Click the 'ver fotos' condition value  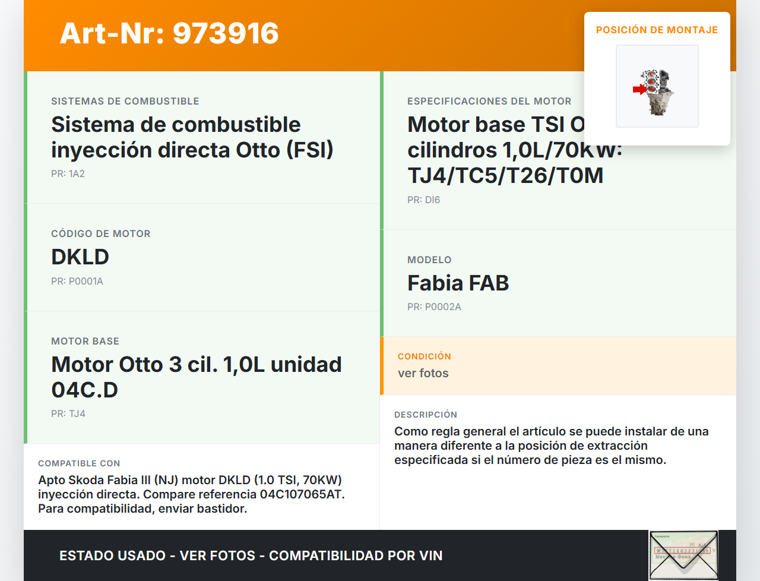[x=423, y=374]
